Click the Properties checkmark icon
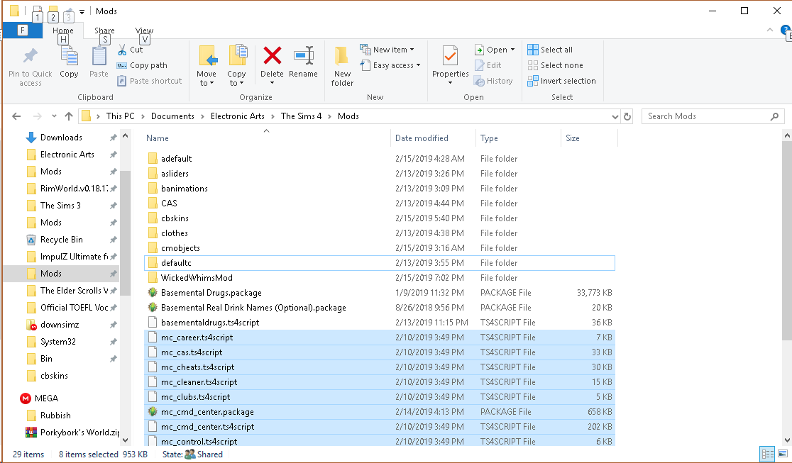This screenshot has width=792, height=463. (450, 56)
